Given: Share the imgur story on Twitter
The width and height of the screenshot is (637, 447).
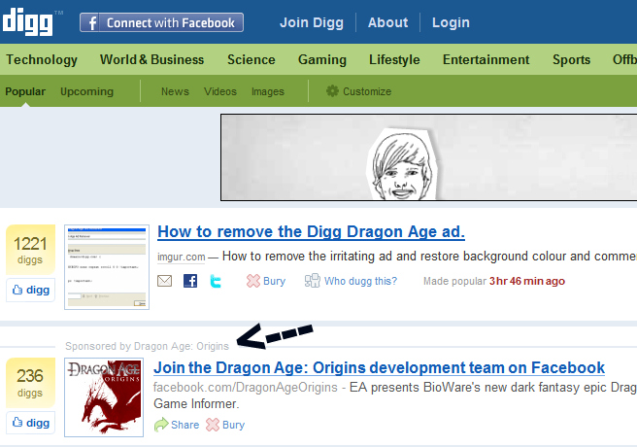Looking at the screenshot, I should point(216,281).
